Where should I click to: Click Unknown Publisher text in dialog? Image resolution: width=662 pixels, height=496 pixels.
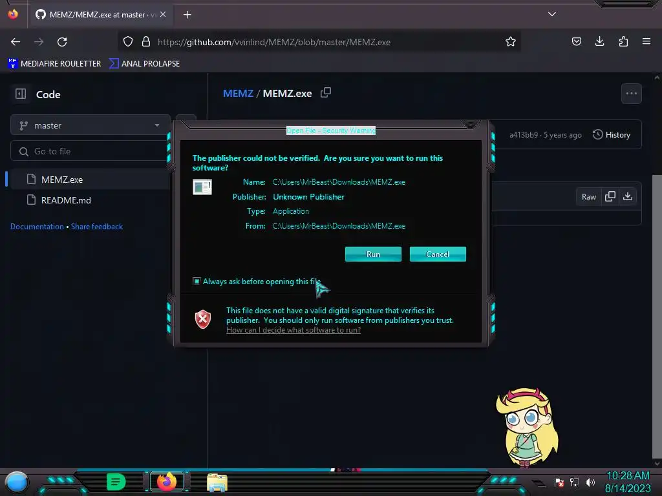[308, 196]
